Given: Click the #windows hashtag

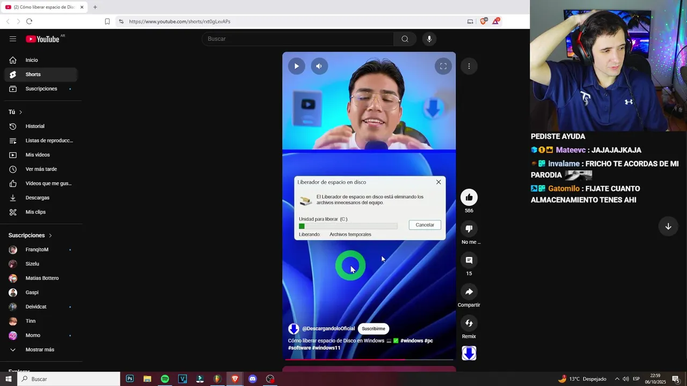Looking at the screenshot, I should coord(412,340).
